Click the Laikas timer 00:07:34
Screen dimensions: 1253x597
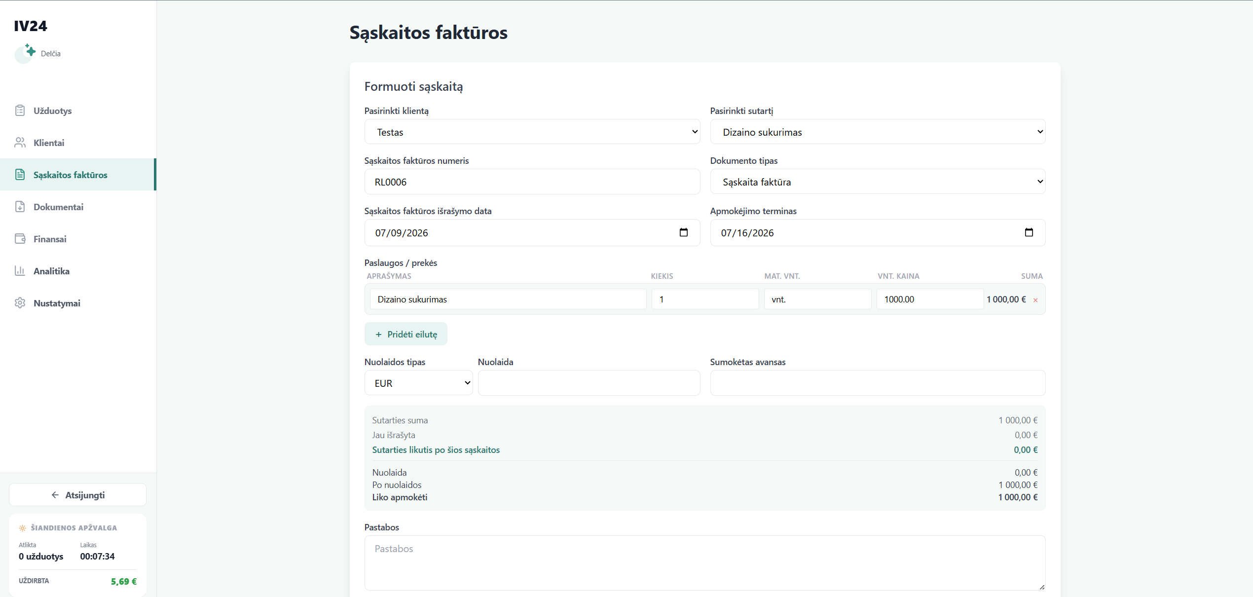(98, 557)
